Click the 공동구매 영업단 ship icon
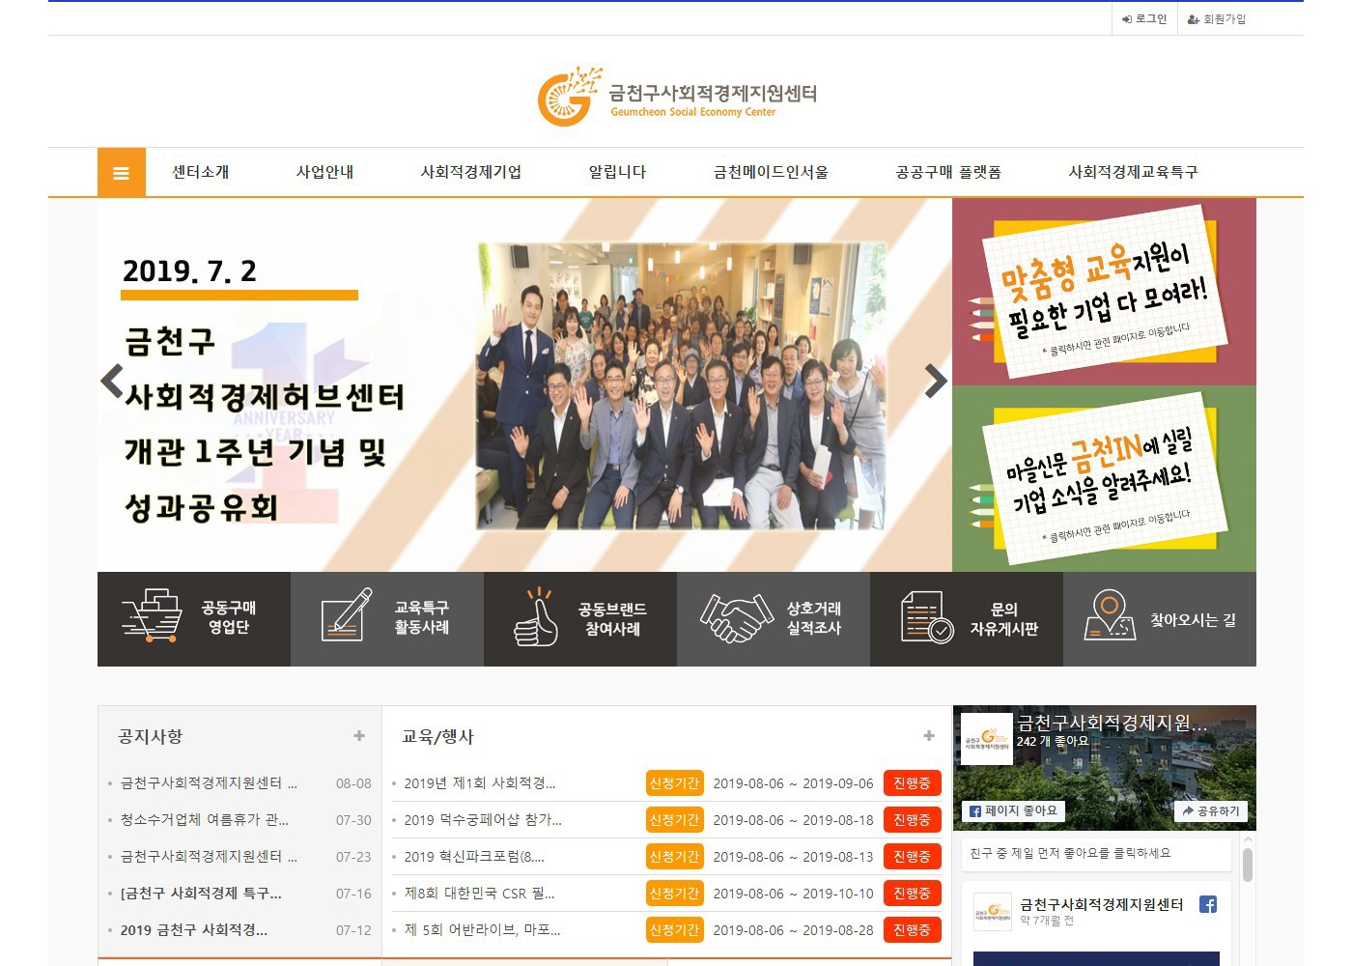Viewport: 1352px width, 966px height. tap(152, 616)
